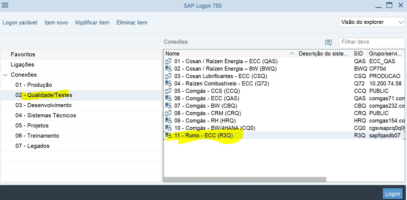
Task: Click connection icon of 02 - Cosan / Raízen Energia BW (BWQ)
Action: [x=168, y=69]
